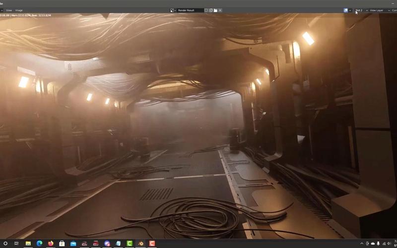
Task: Click the red toolbox taskbar icon
Action: point(84,244)
